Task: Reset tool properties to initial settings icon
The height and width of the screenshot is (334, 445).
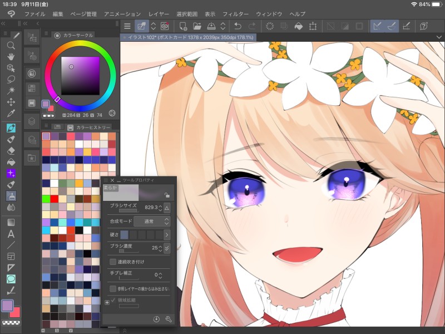Action: coord(156,319)
